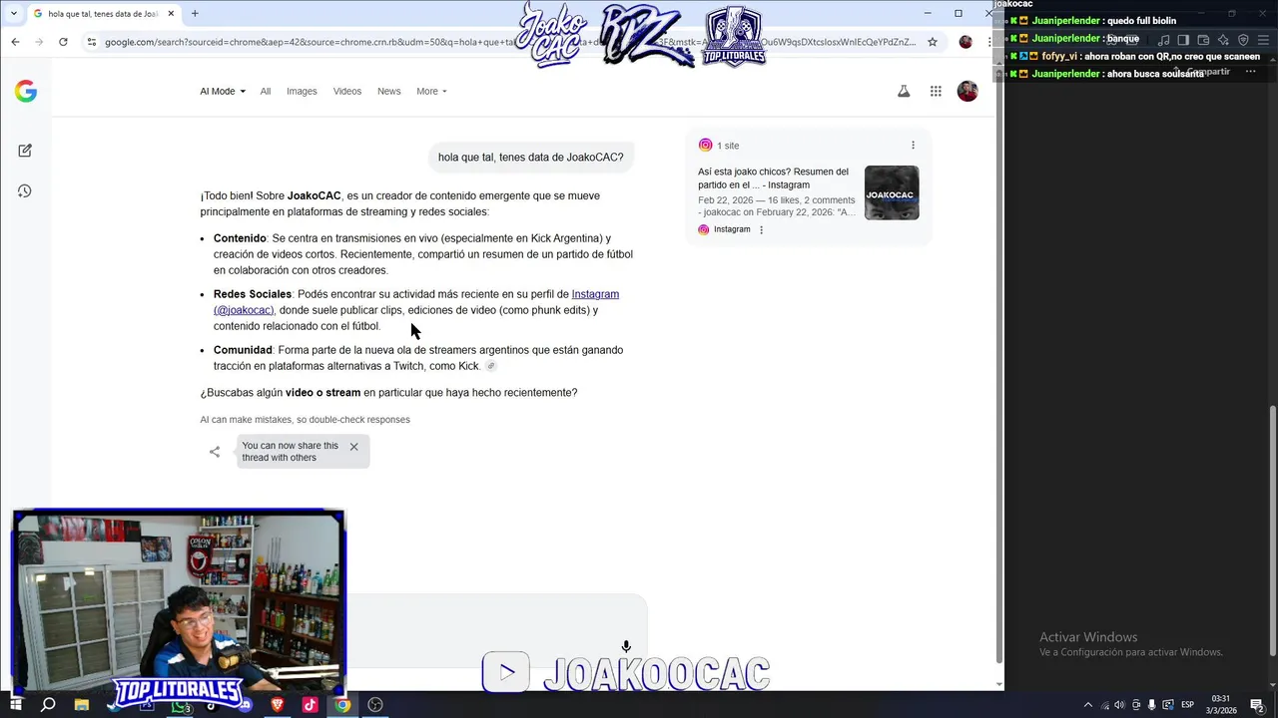This screenshot has width=1278, height=718.
Task: Switch to the All results tab
Action: [266, 91]
